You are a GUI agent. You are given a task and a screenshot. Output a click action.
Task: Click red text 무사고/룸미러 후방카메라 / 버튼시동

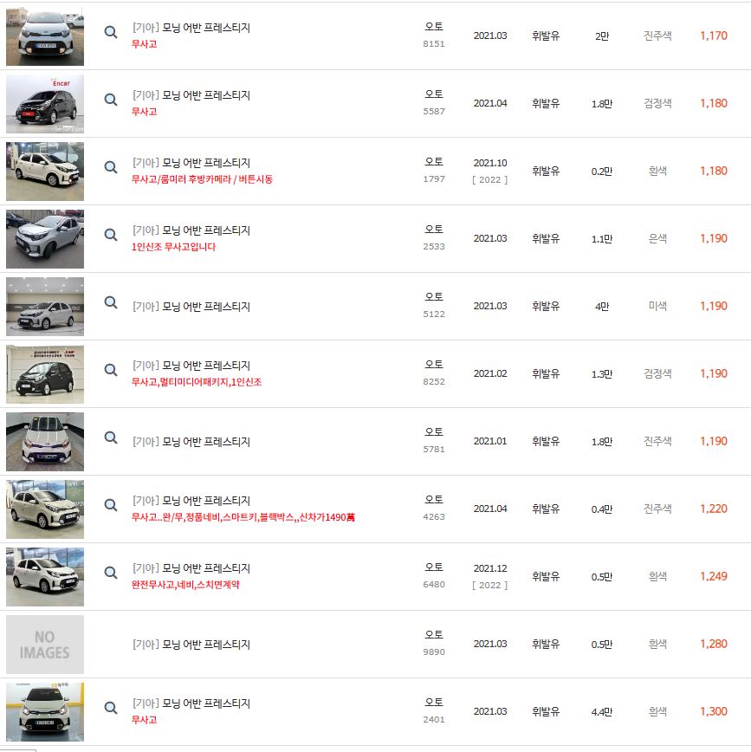coord(202,179)
